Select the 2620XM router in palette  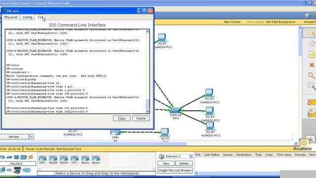53,159
